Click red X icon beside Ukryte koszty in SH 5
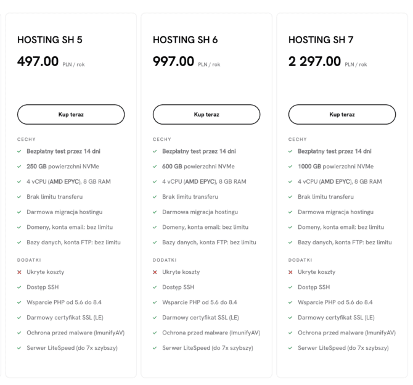 [20, 272]
